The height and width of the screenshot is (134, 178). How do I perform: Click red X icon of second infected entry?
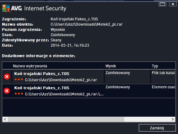7,91
